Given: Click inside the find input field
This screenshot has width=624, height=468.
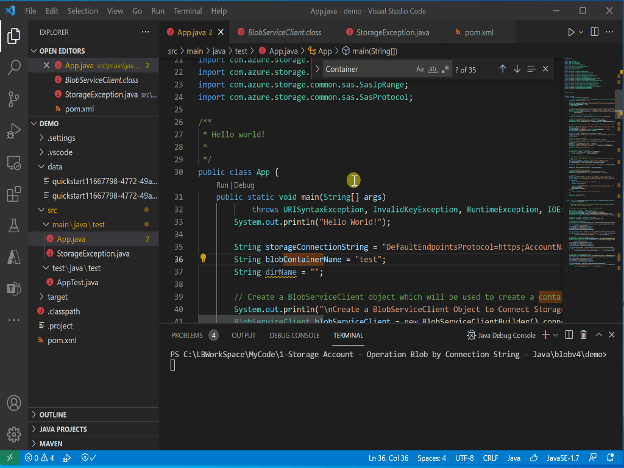Looking at the screenshot, I should pyautogui.click(x=366, y=69).
